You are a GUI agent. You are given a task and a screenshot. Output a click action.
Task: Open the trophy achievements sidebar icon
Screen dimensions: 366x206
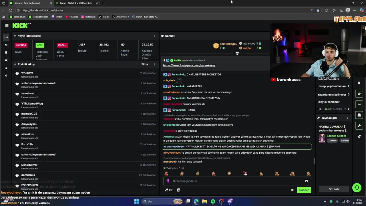tap(6, 53)
